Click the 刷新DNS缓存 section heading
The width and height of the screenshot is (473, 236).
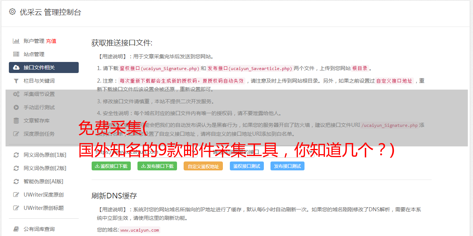pos(115,196)
